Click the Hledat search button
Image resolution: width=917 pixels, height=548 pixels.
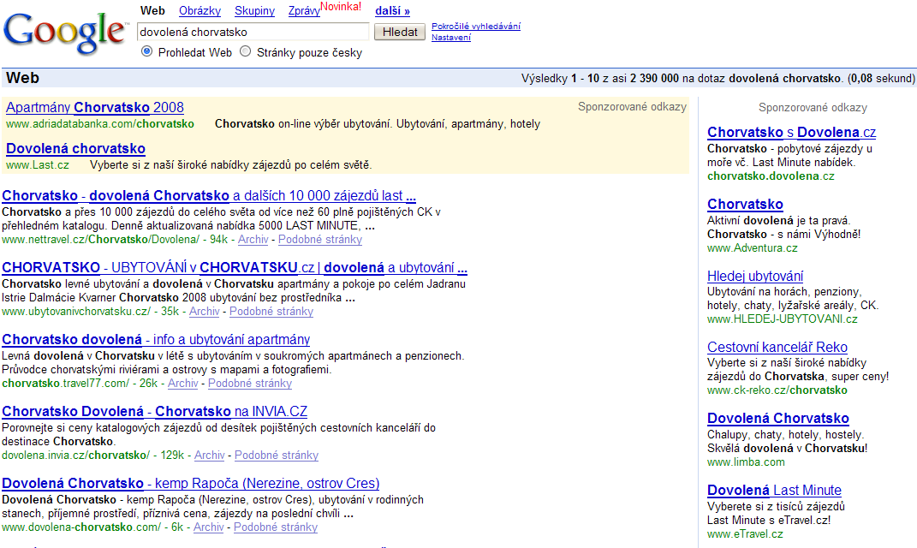point(400,32)
